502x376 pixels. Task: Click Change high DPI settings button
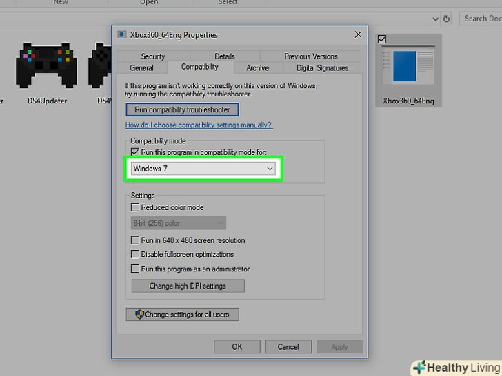click(188, 286)
